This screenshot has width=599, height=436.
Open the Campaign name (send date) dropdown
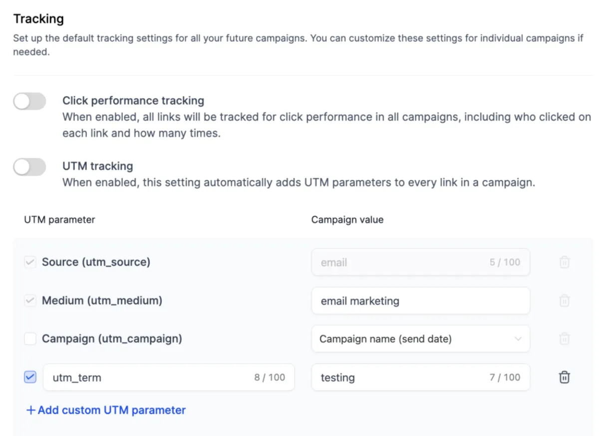[420, 339]
